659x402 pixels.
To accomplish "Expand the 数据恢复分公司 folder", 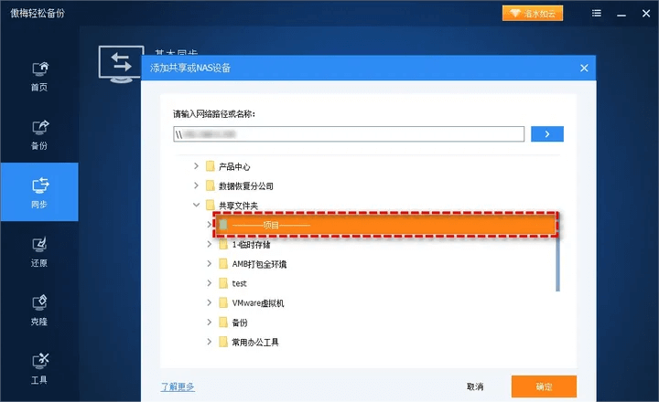I will tap(196, 185).
